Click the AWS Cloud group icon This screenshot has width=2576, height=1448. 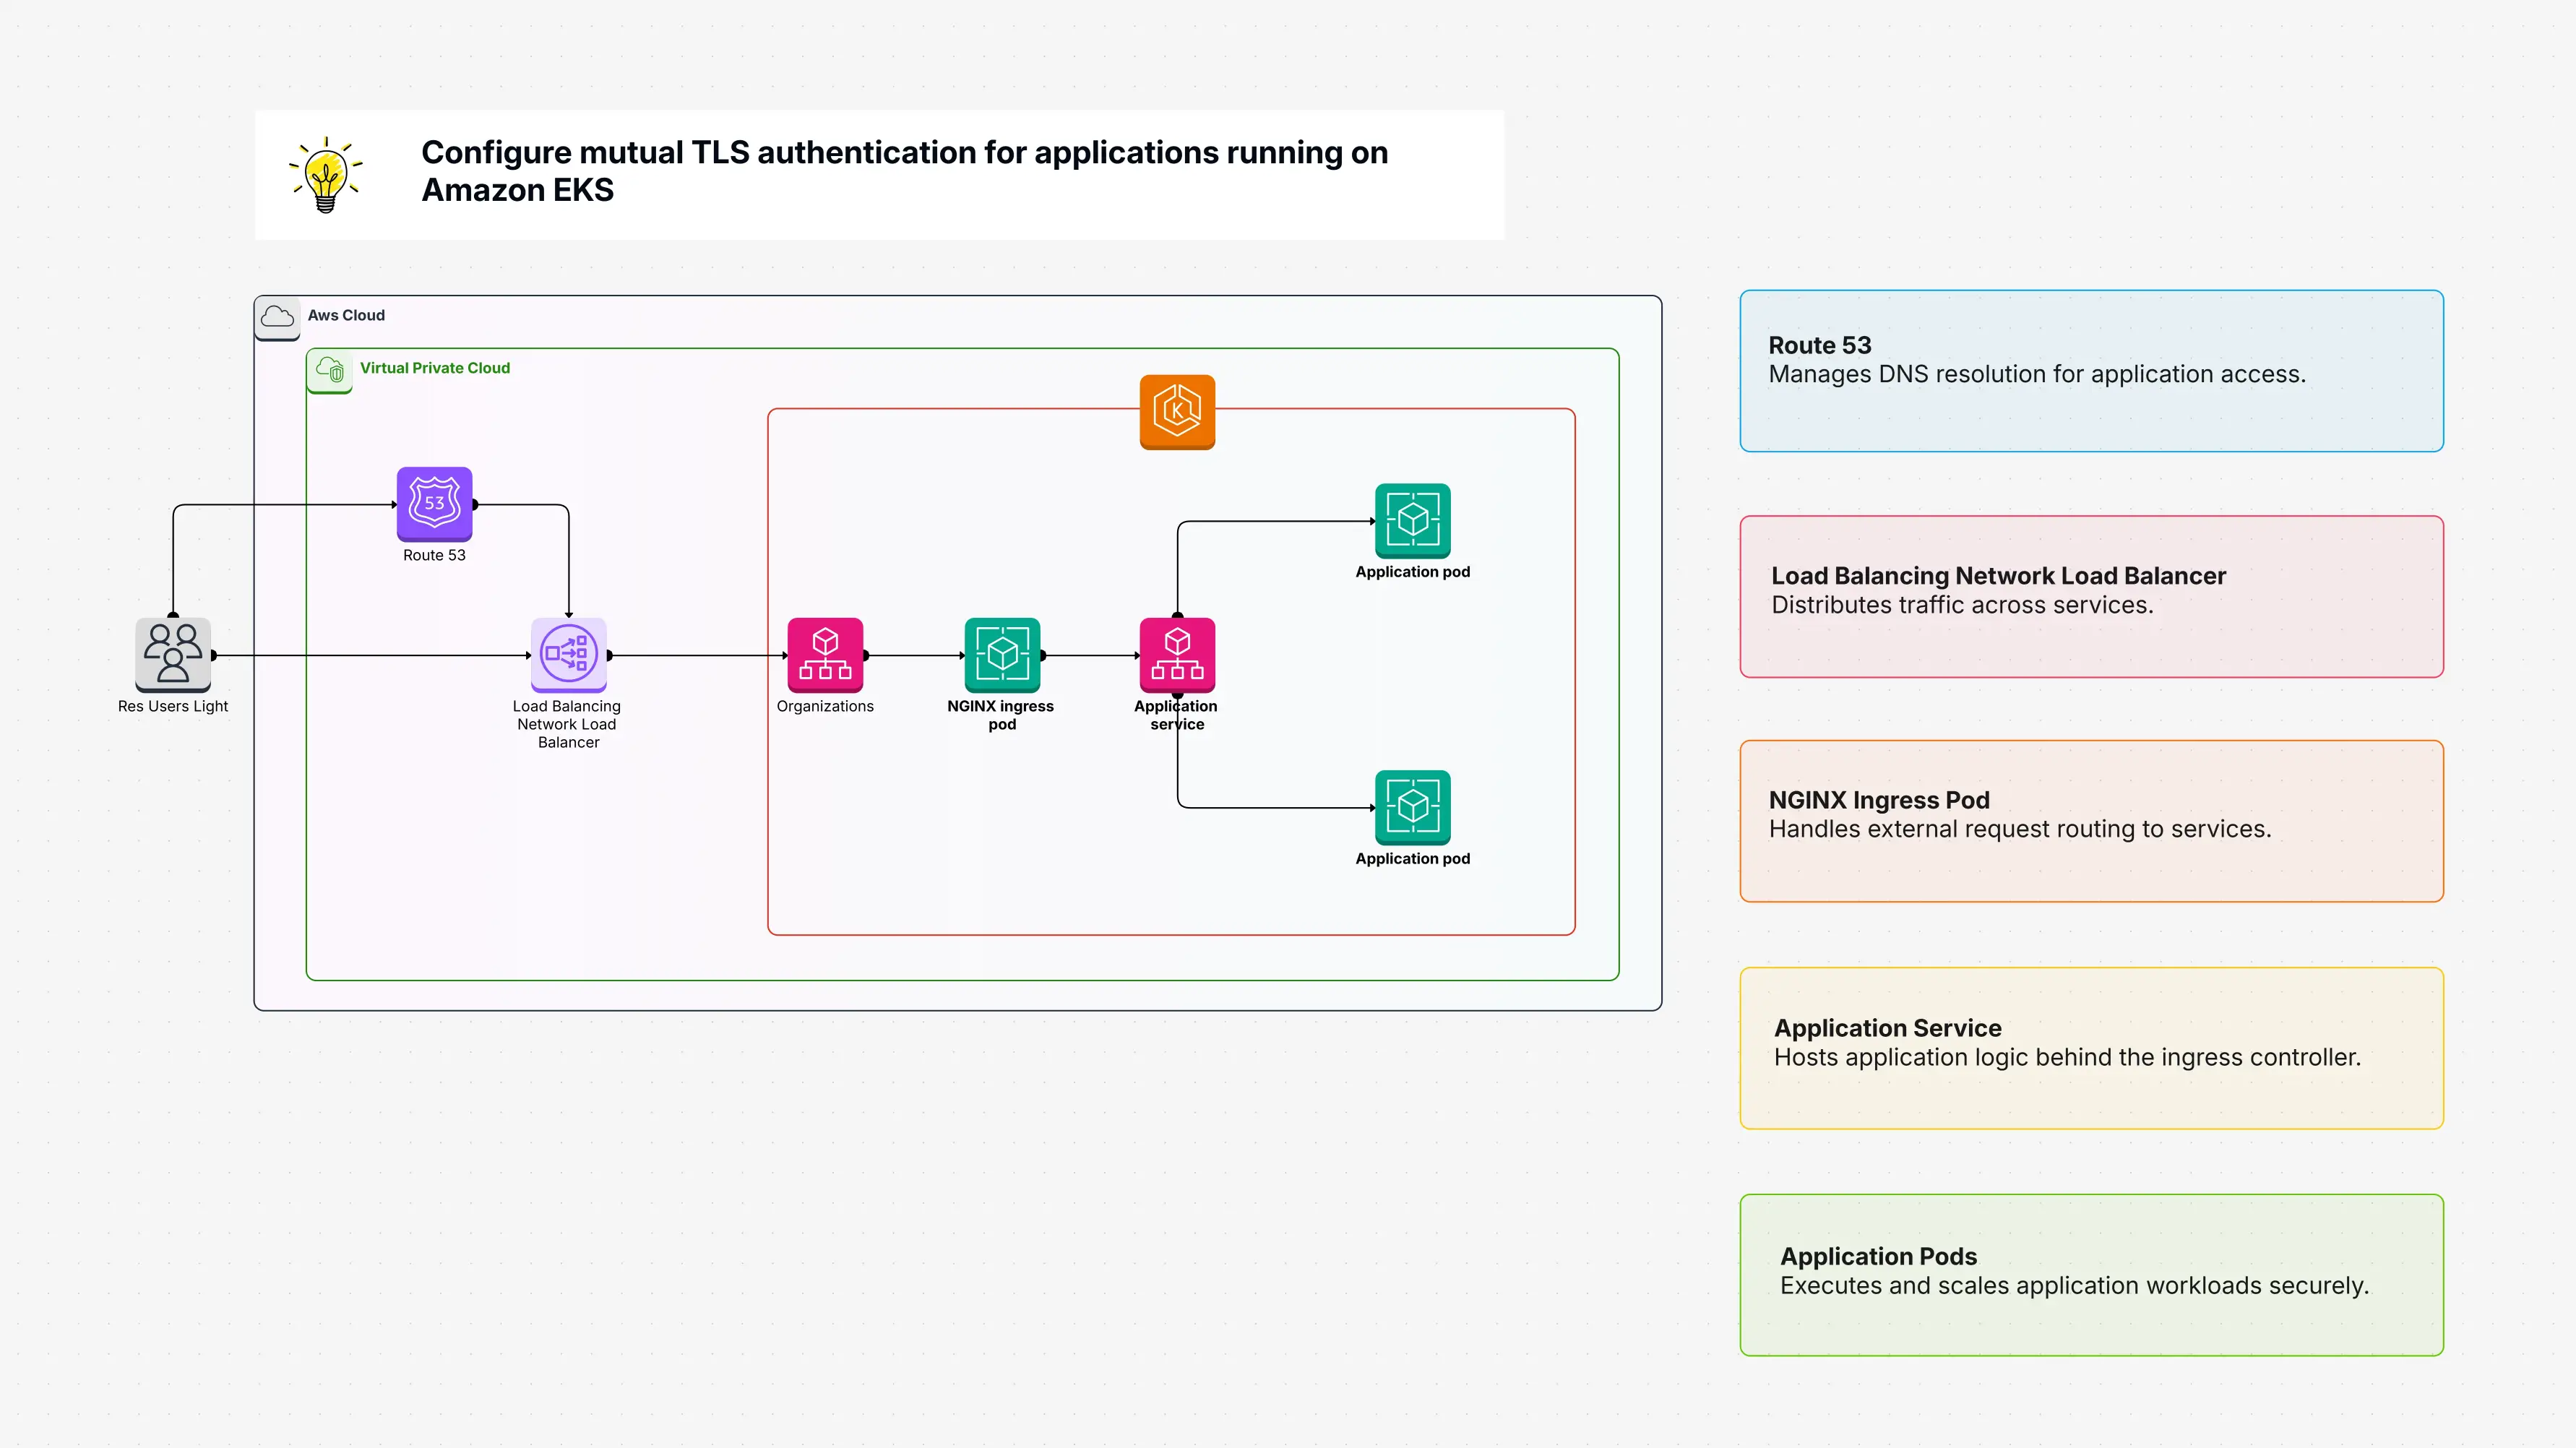[277, 317]
